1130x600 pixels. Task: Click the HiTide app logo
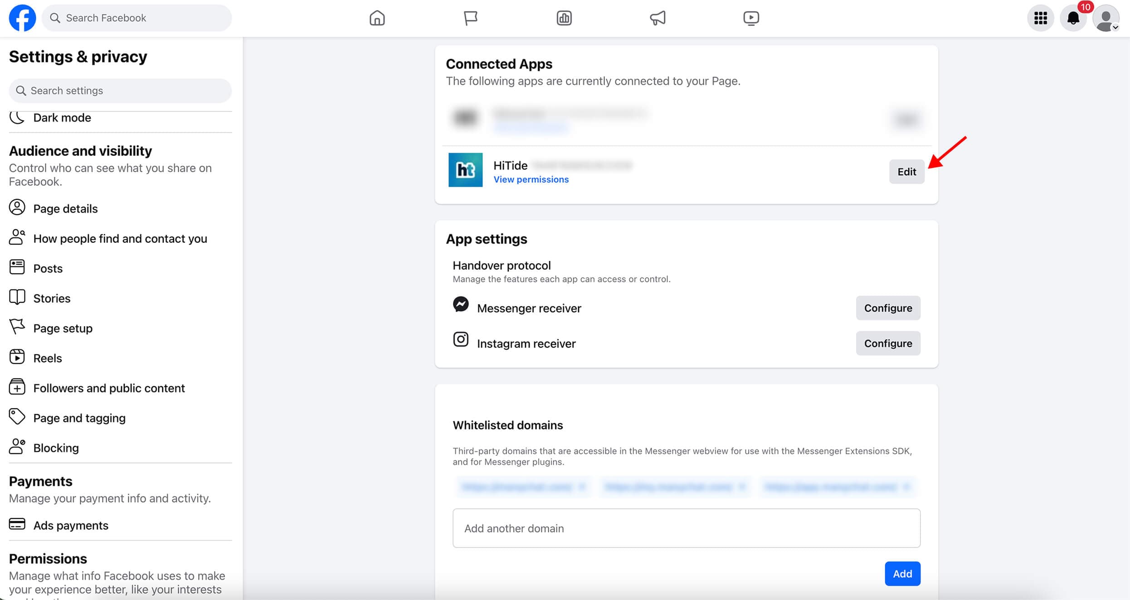click(465, 170)
